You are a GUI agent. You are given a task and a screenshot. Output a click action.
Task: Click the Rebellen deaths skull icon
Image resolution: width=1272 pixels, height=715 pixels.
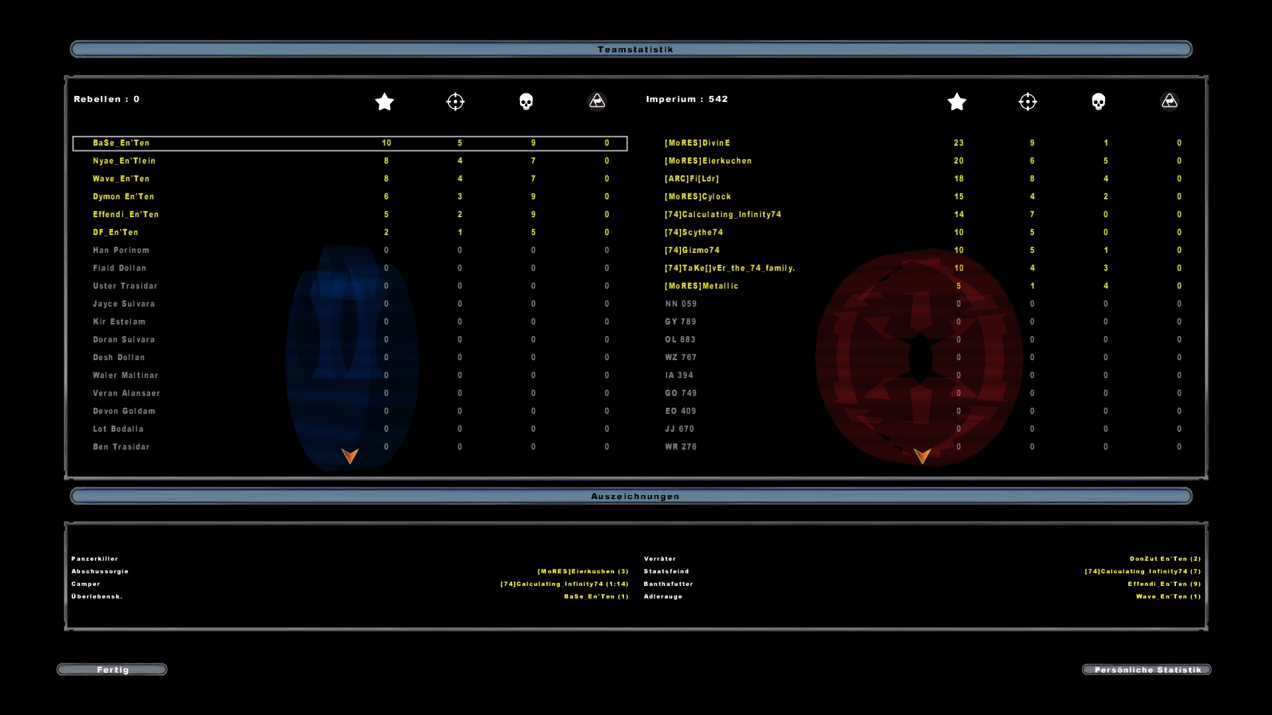coord(526,101)
